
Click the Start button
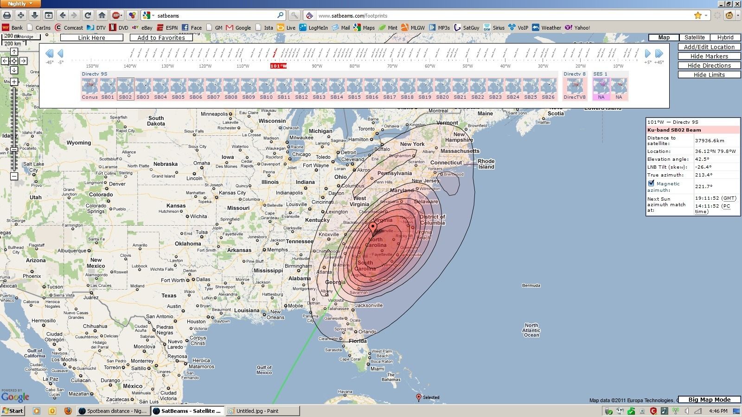13,411
